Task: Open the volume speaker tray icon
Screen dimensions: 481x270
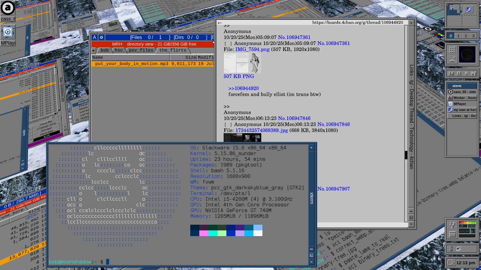Action: coord(451,249)
